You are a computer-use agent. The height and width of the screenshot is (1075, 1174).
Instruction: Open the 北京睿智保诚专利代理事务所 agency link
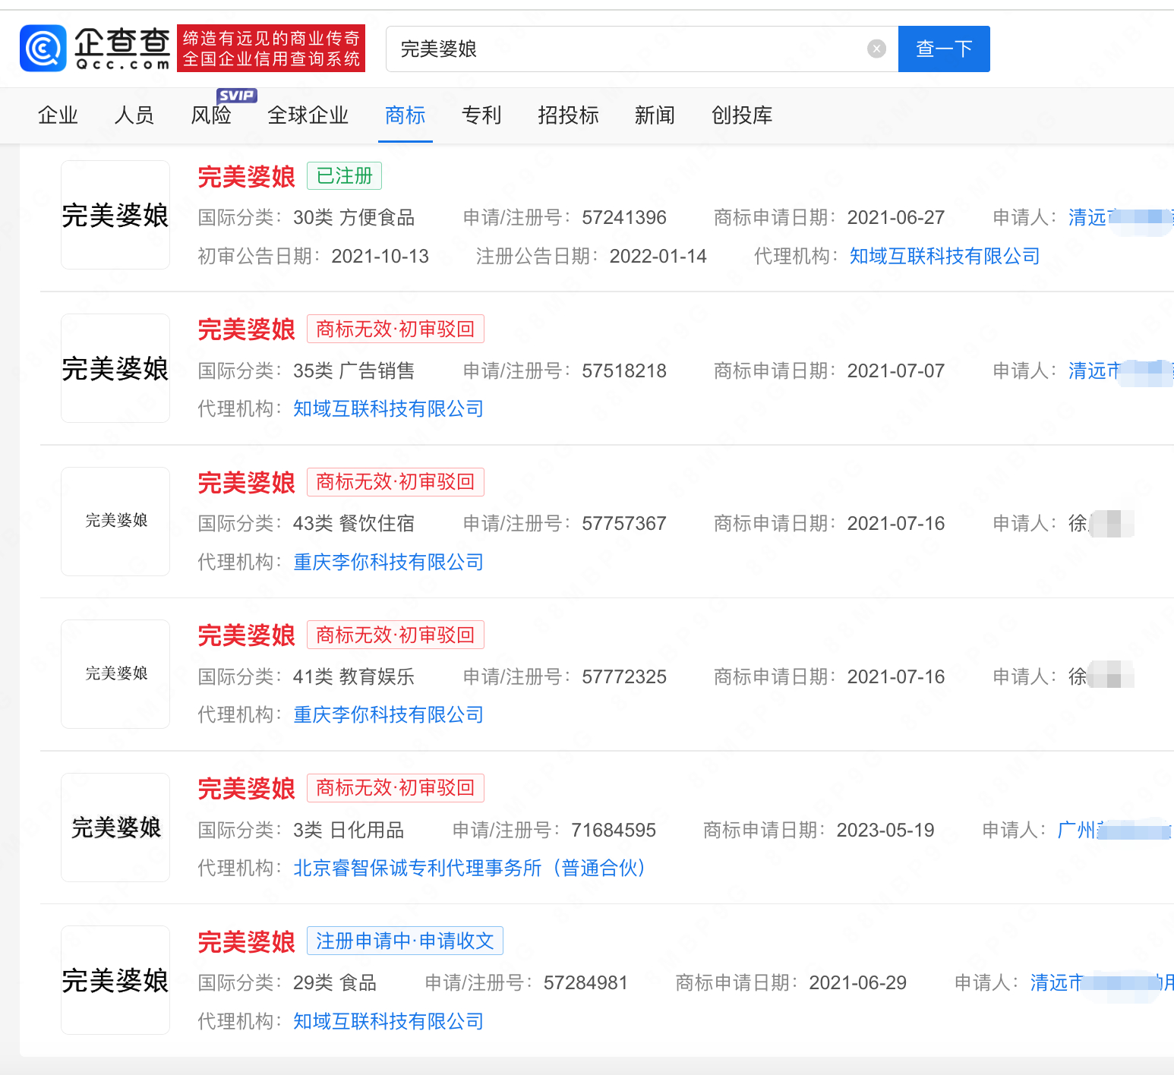pos(469,869)
